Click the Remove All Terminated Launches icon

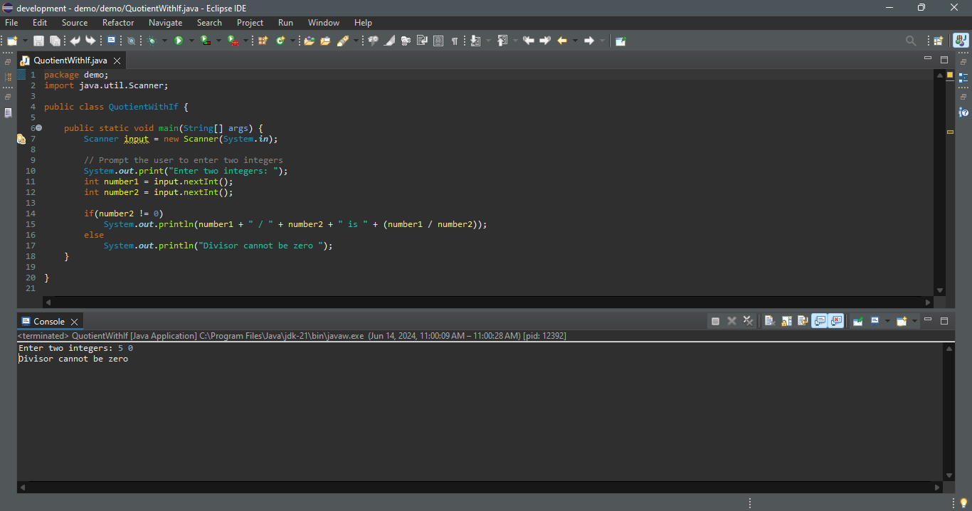pos(748,321)
